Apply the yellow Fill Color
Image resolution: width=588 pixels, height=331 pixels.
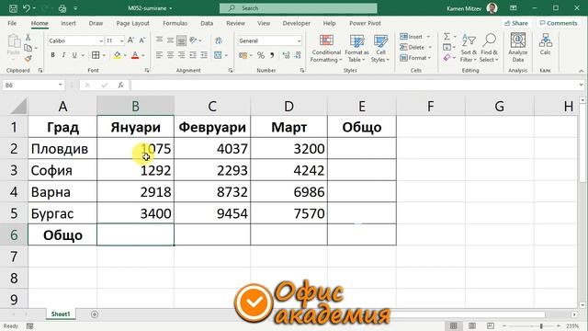(118, 55)
